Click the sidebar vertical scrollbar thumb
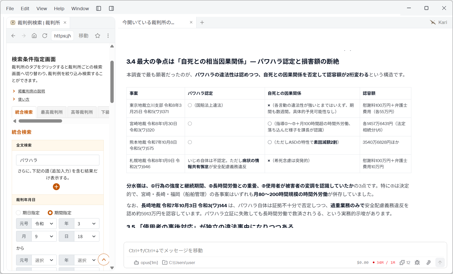 (x=112, y=82)
